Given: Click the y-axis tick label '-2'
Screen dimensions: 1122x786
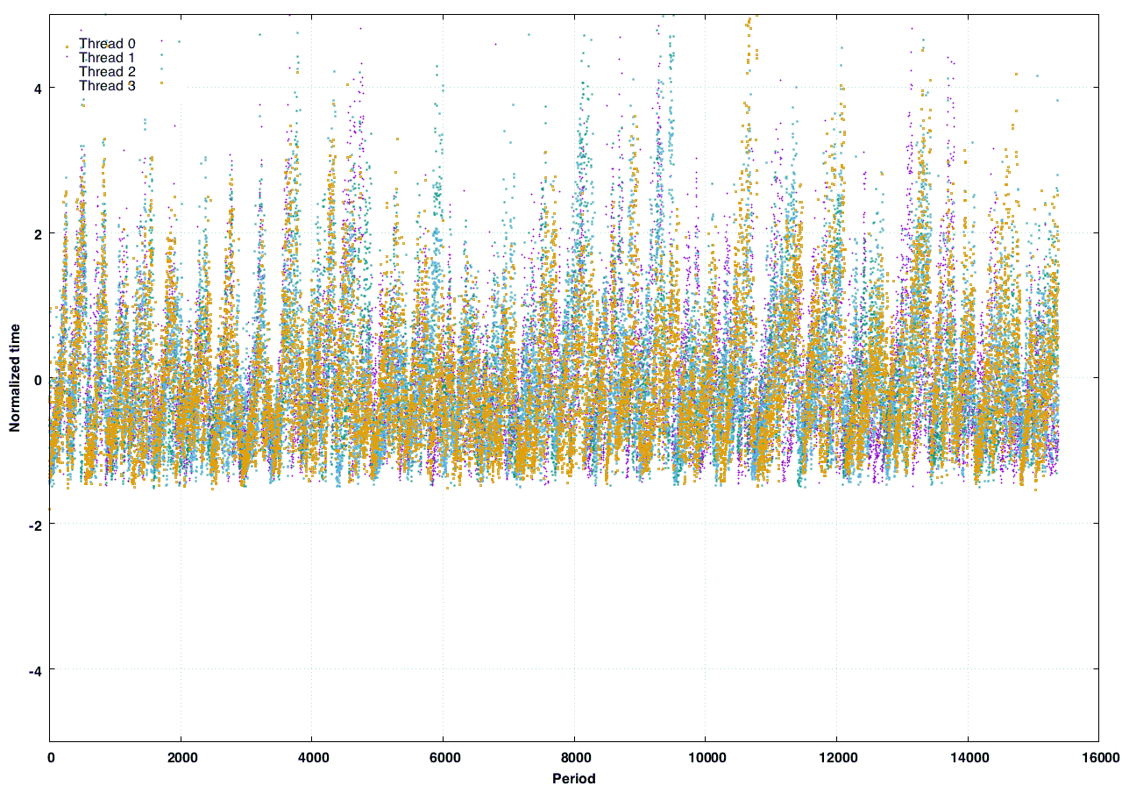Looking at the screenshot, I should tap(36, 525).
